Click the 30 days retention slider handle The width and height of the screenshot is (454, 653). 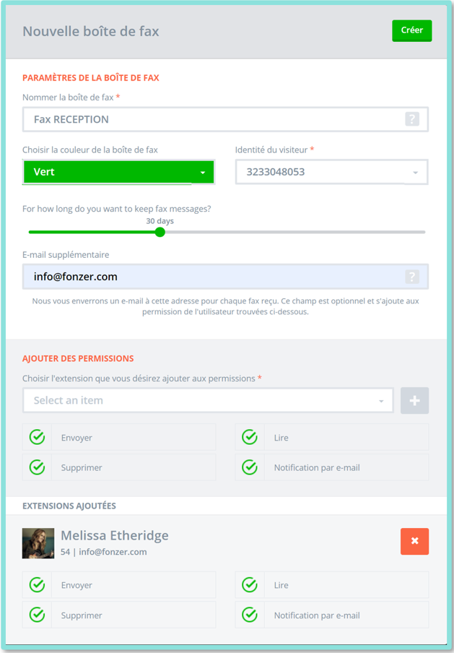[160, 232]
